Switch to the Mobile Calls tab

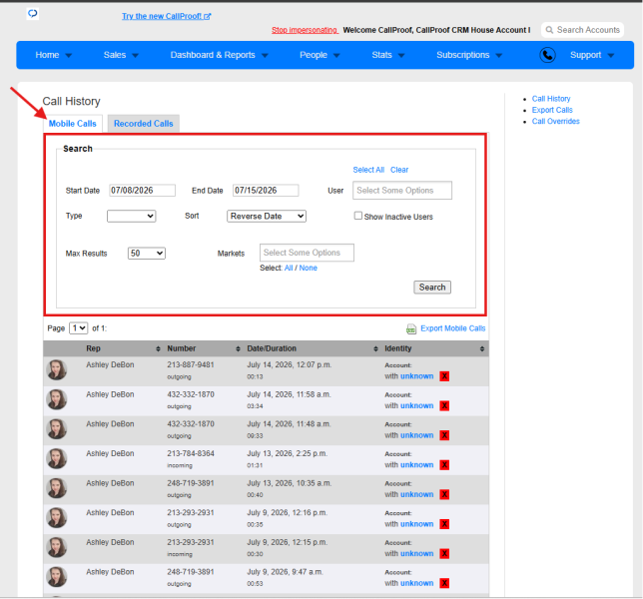coord(73,124)
